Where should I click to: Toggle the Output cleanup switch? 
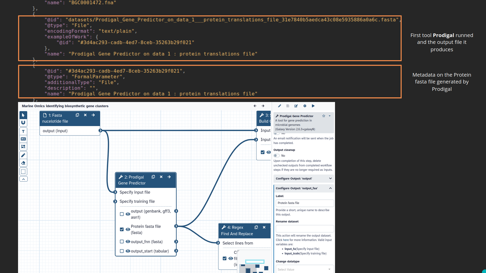tap(277, 156)
